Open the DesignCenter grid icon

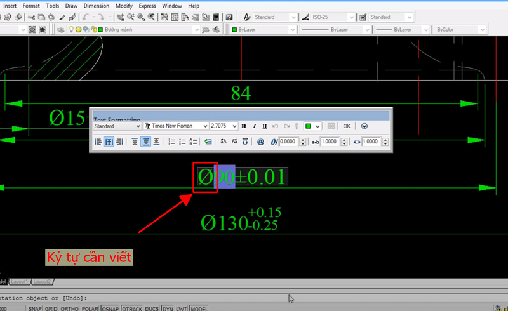pyautogui.click(x=175, y=17)
